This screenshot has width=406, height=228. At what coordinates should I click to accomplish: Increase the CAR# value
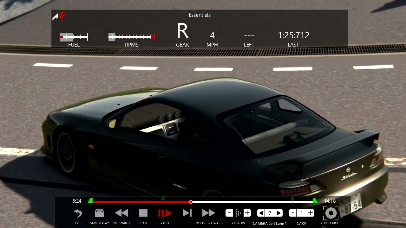[x=311, y=213]
